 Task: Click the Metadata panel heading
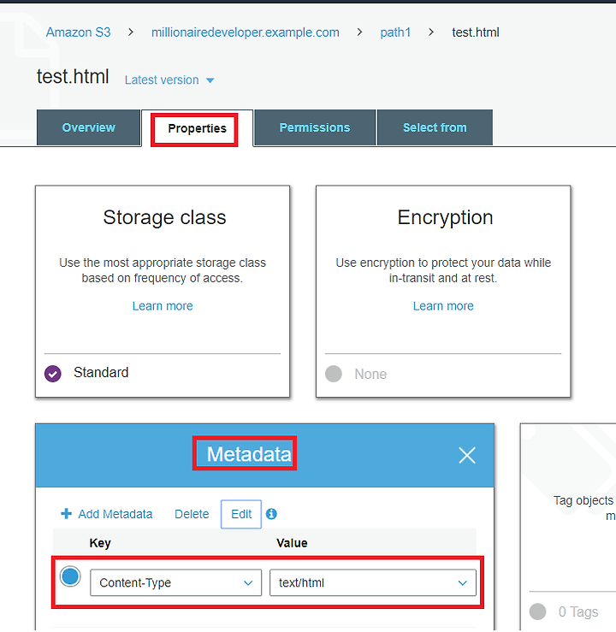tap(249, 454)
